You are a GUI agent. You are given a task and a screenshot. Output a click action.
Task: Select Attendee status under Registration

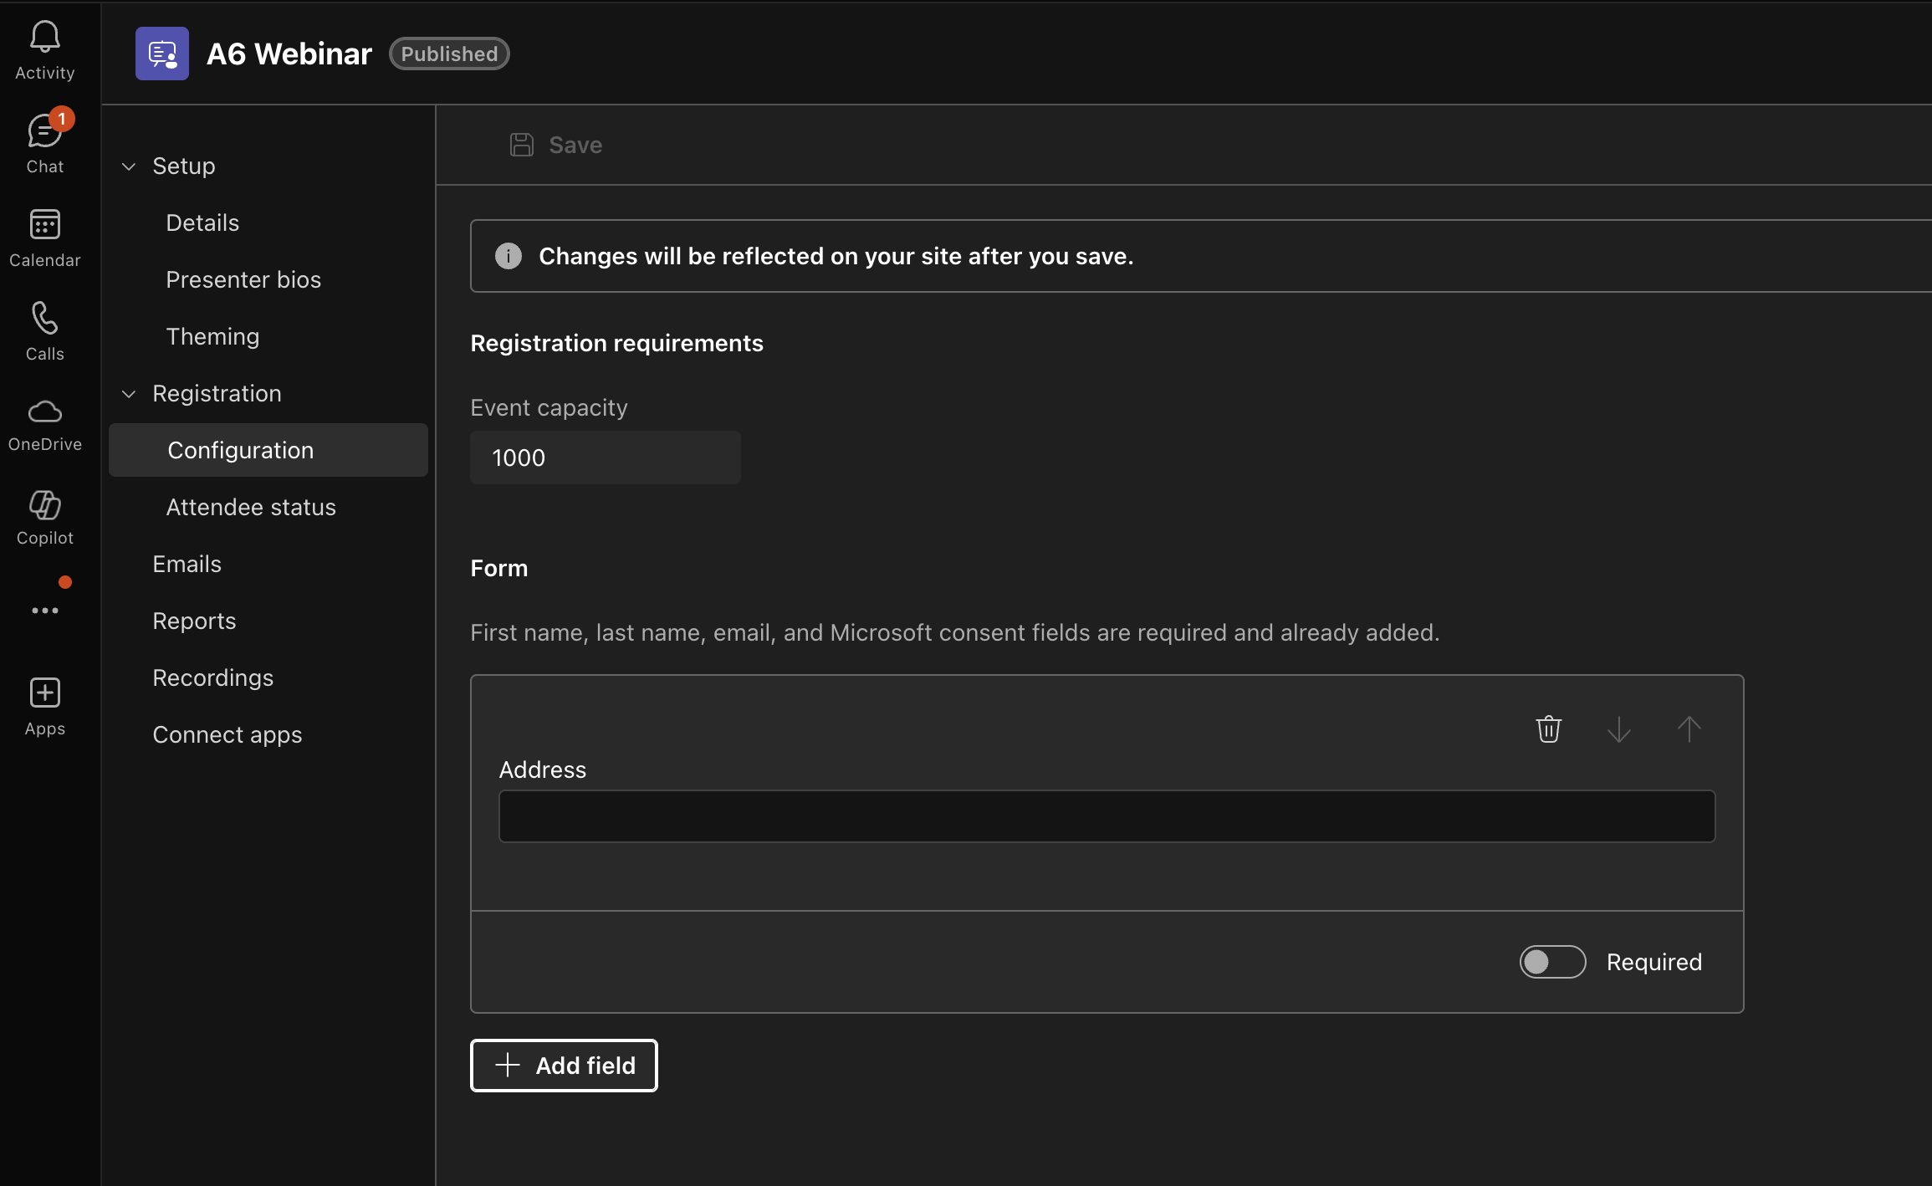click(250, 507)
